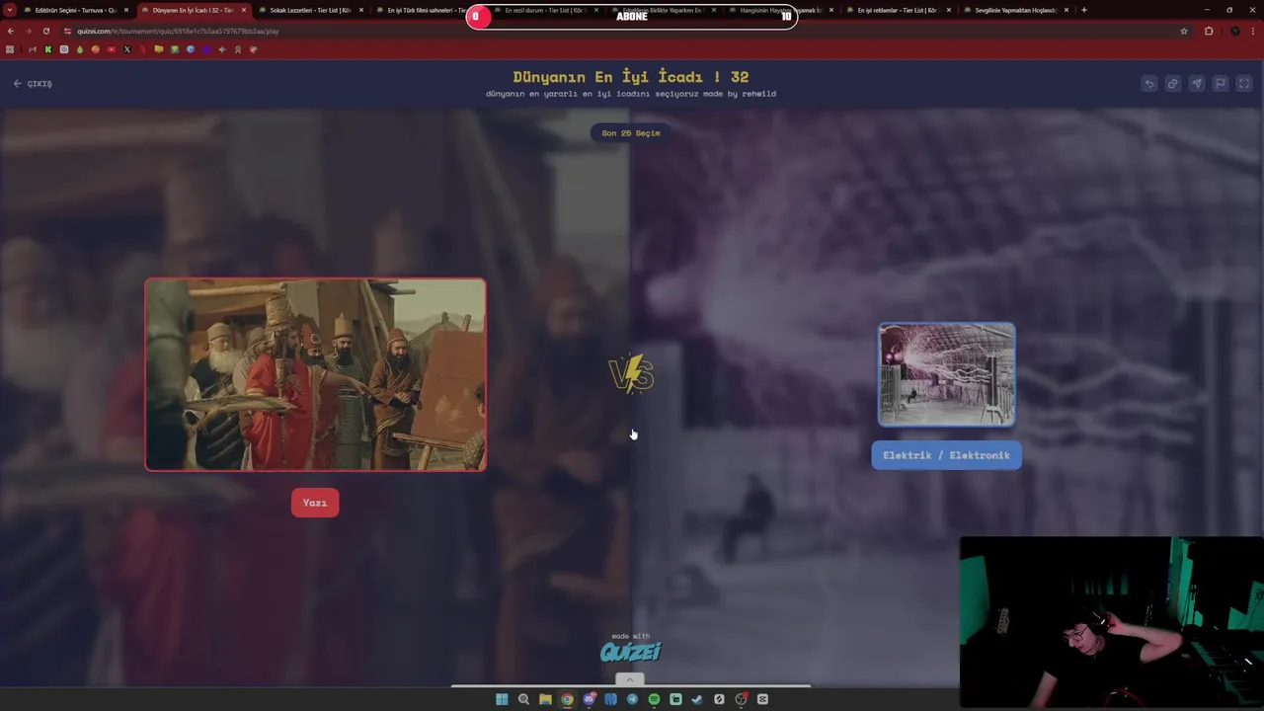Close the Dünyanın En İyi İcadı tab
The width and height of the screenshot is (1264, 711).
(x=244, y=10)
